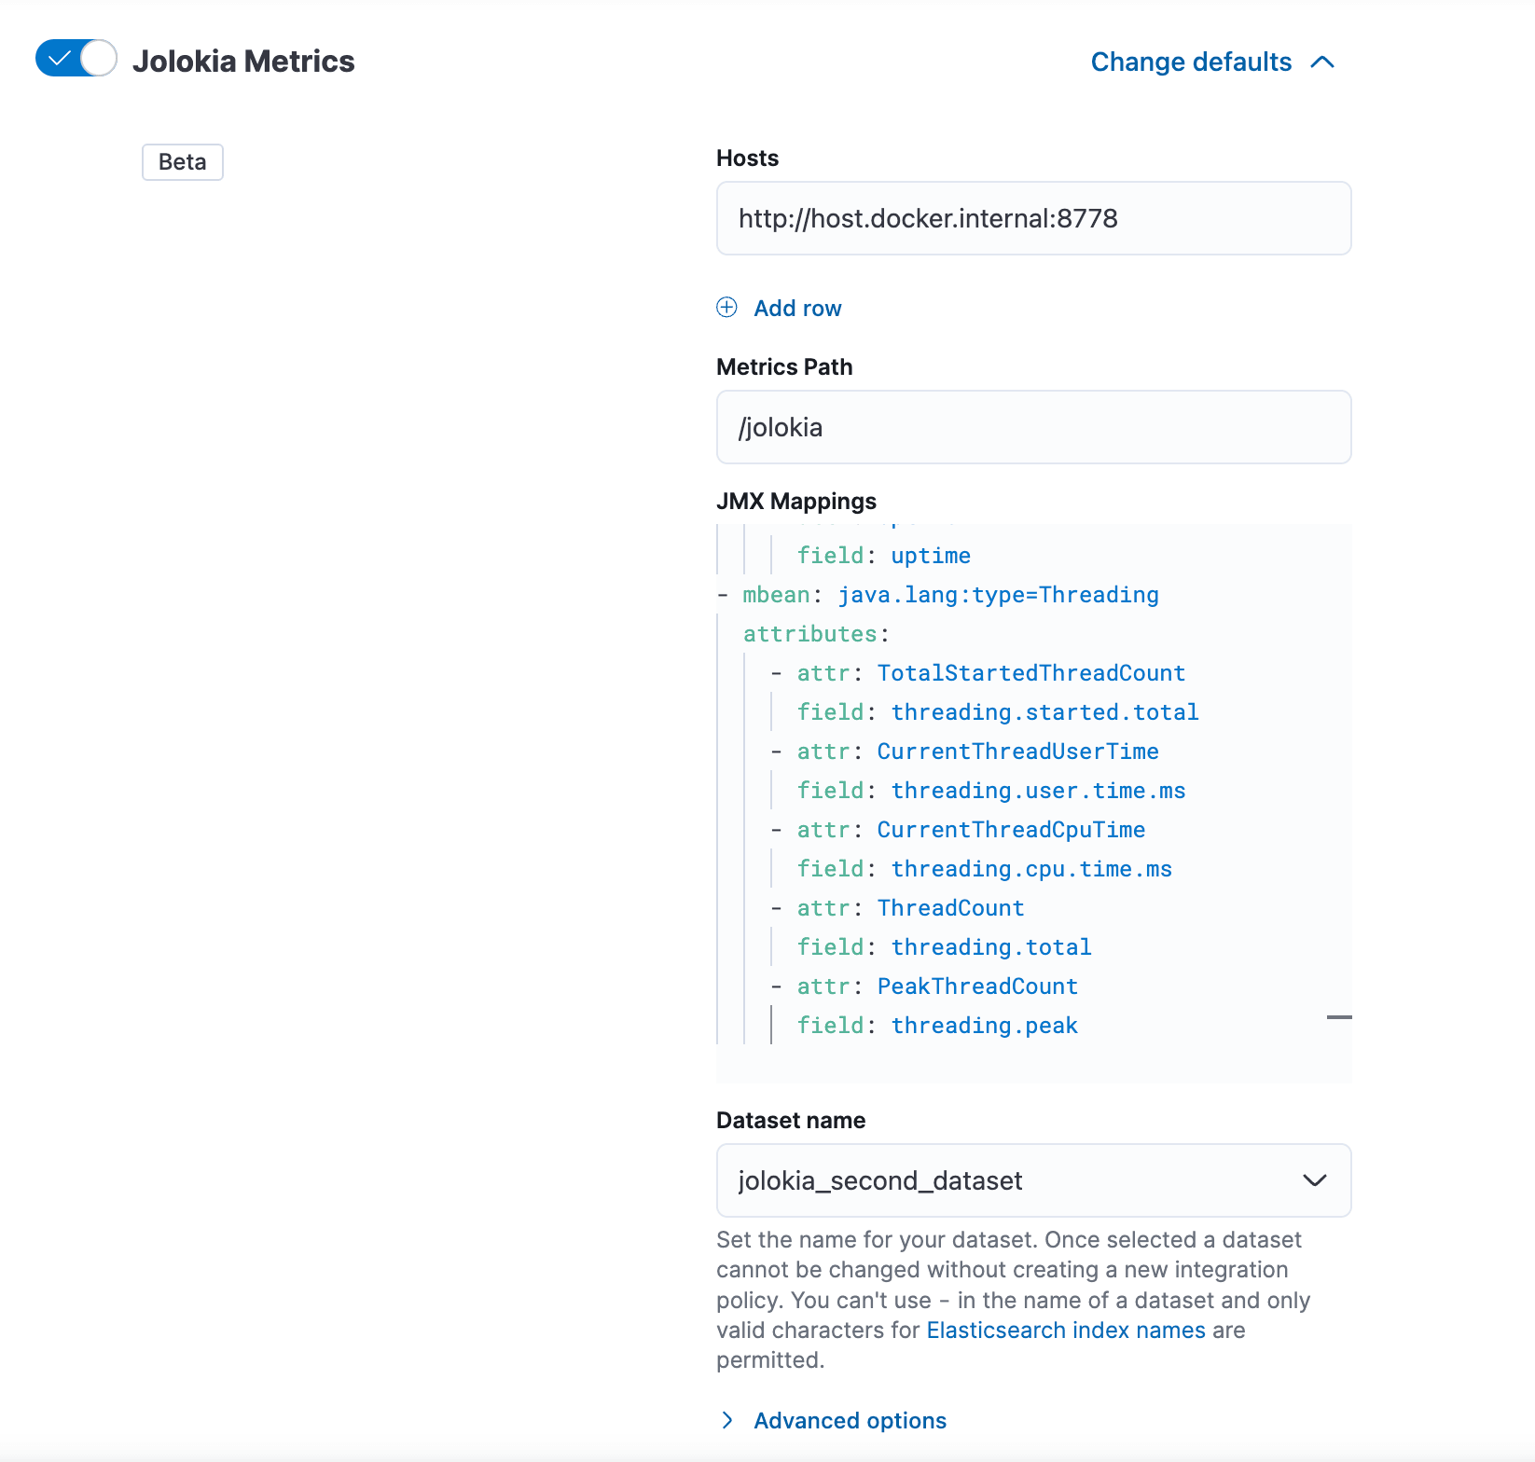Screen dimensions: 1535x1462
Task: Click the Dataset name dropdown chevron arrow
Action: pos(1314,1180)
